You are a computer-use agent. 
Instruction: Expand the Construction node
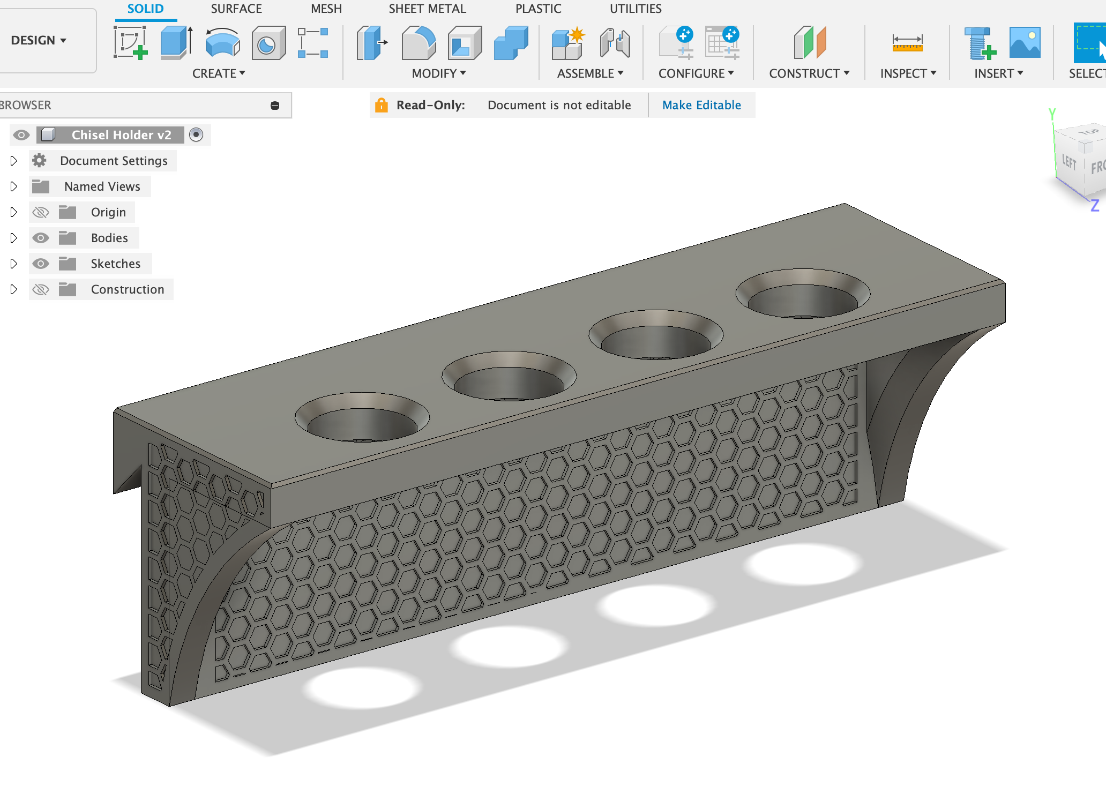[14, 289]
